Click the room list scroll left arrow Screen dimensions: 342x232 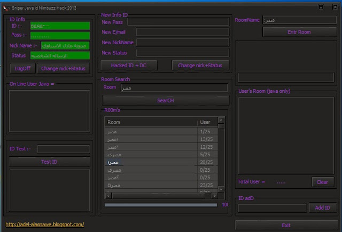(x=108, y=196)
